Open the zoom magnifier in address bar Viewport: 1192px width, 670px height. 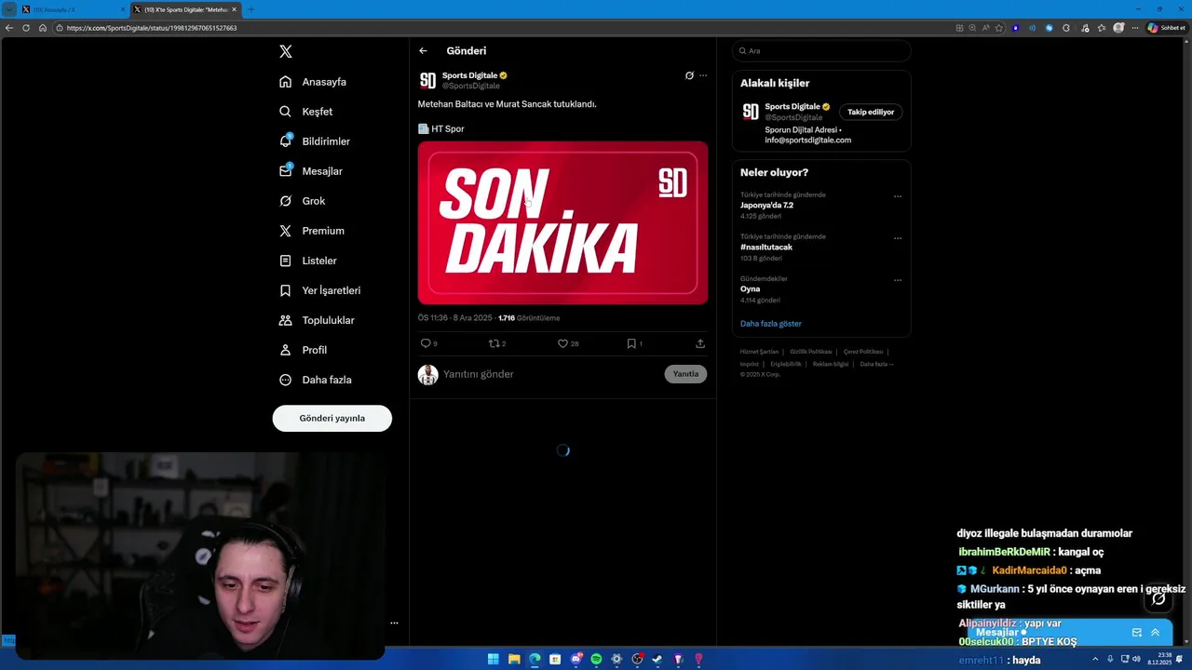click(973, 28)
